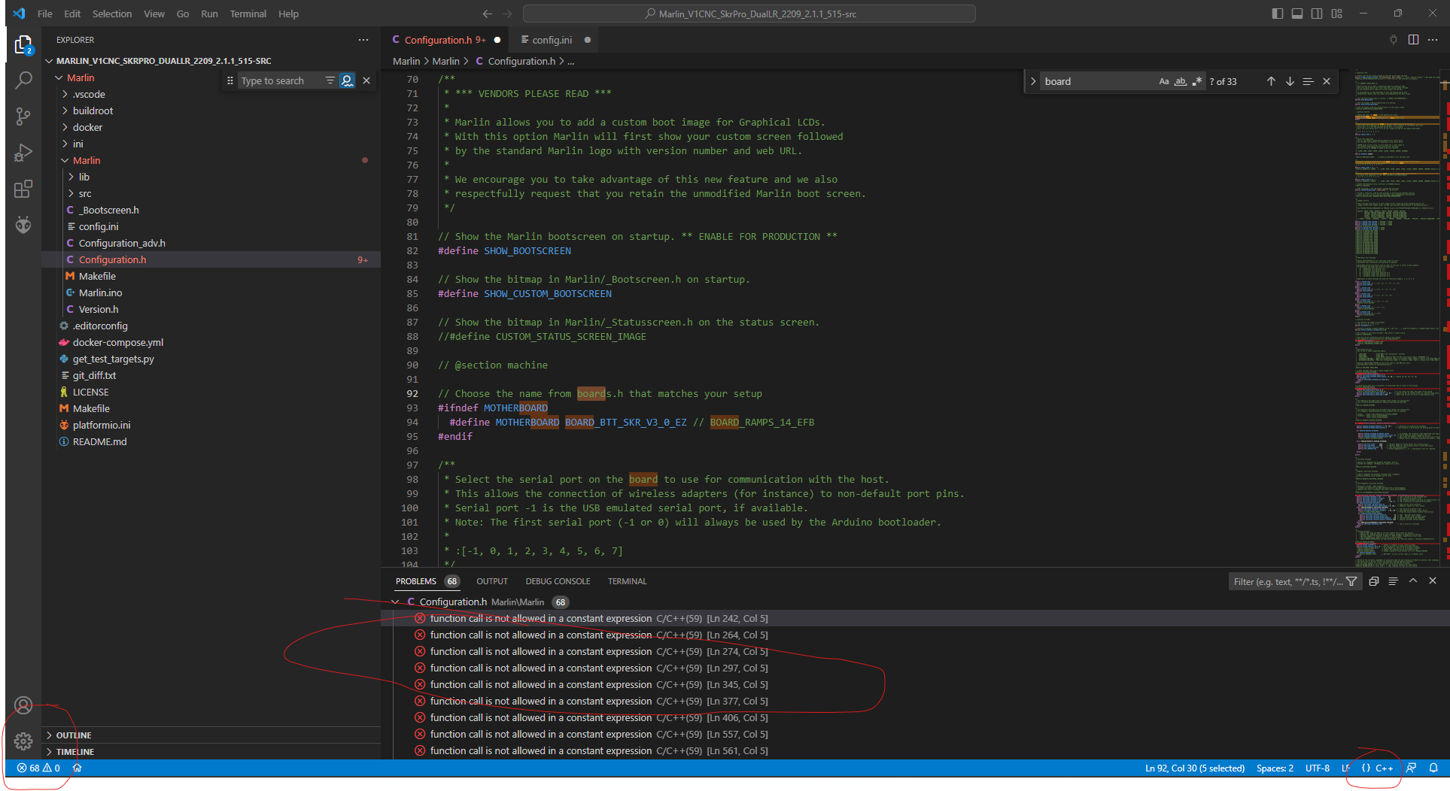1450x791 pixels.
Task: Click the Manage gear icon
Action: tap(23, 741)
